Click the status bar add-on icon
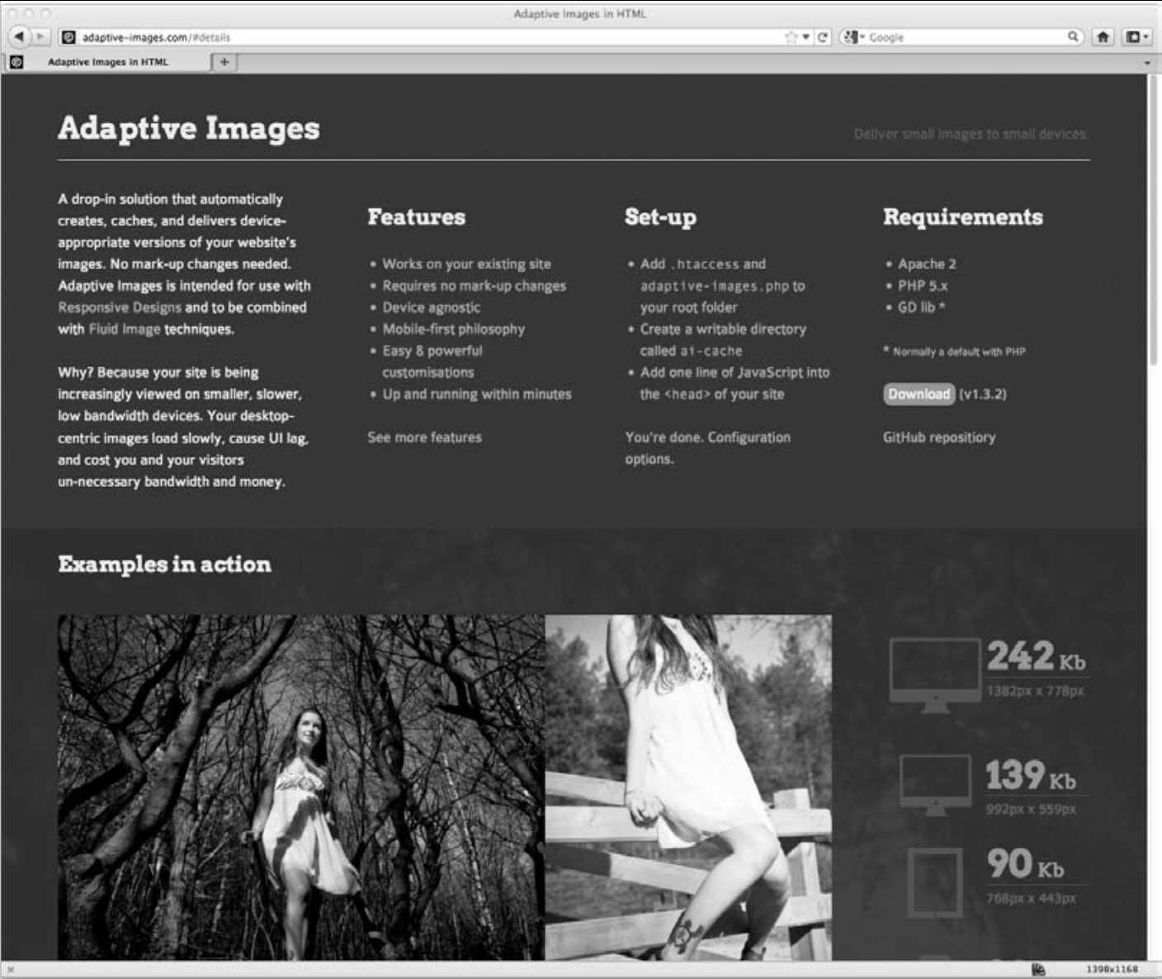1162x979 pixels. tap(1038, 969)
